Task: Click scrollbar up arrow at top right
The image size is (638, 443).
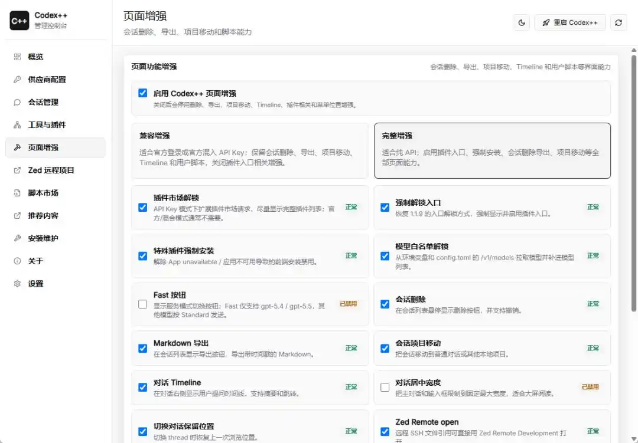Action: (x=633, y=50)
